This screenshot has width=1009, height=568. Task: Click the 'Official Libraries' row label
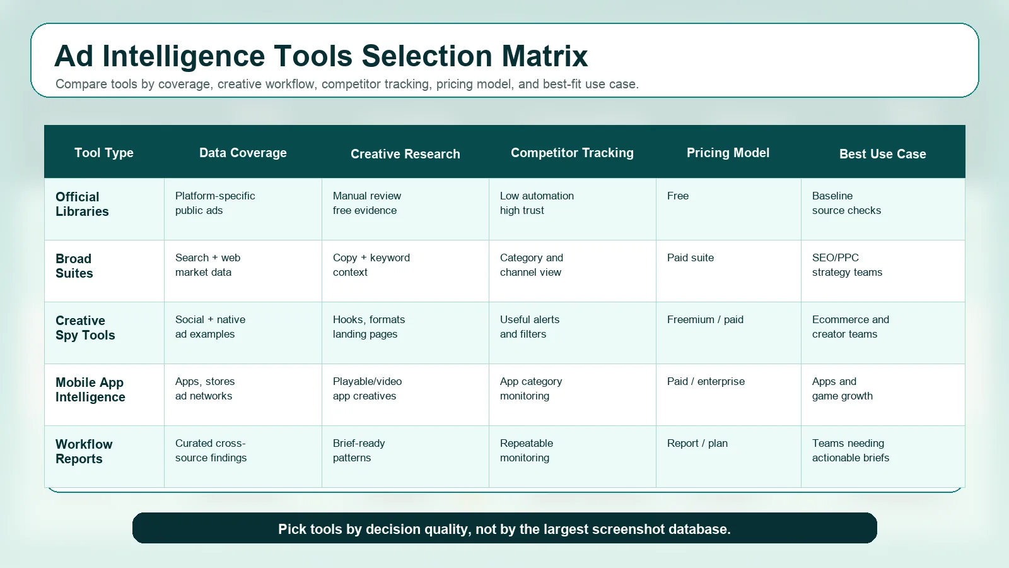tap(82, 204)
